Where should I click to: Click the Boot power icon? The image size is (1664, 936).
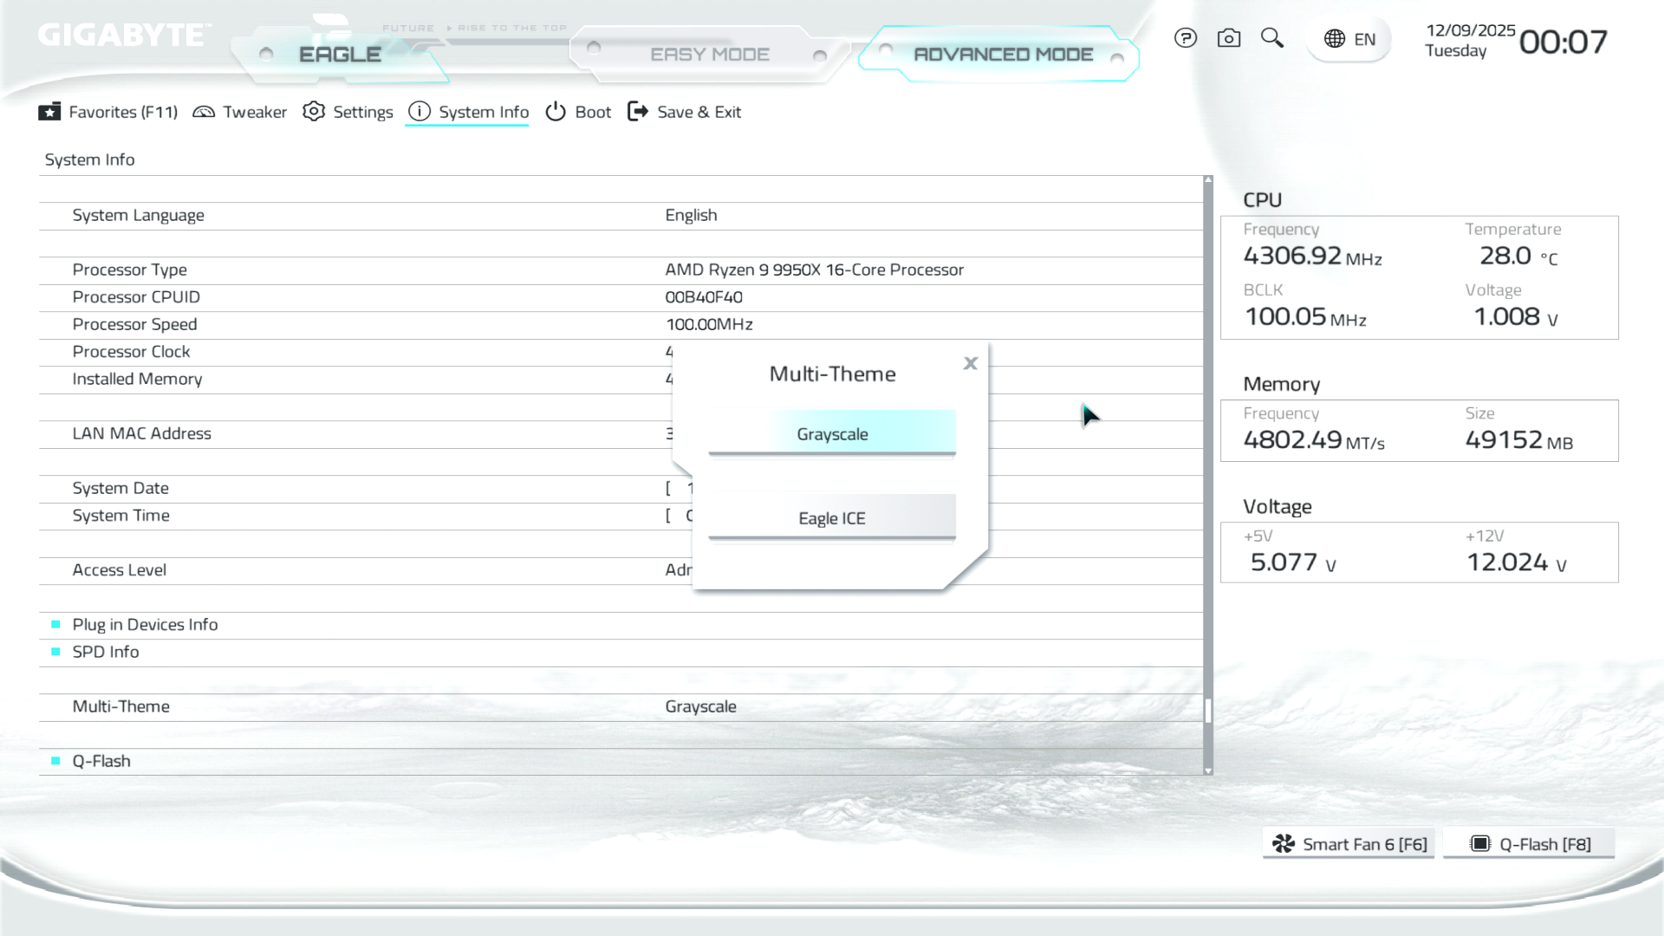[556, 112]
